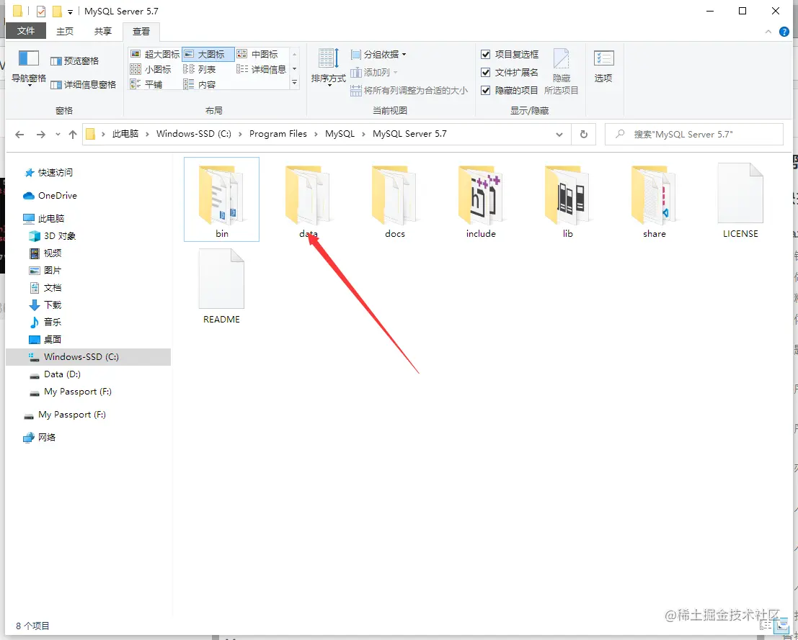Open the address bar history dropdown chevron
Image resolution: width=798 pixels, height=640 pixels.
point(560,134)
